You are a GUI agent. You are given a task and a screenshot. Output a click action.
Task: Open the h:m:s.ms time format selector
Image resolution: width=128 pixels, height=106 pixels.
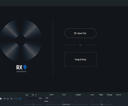pyautogui.click(x=66, y=104)
